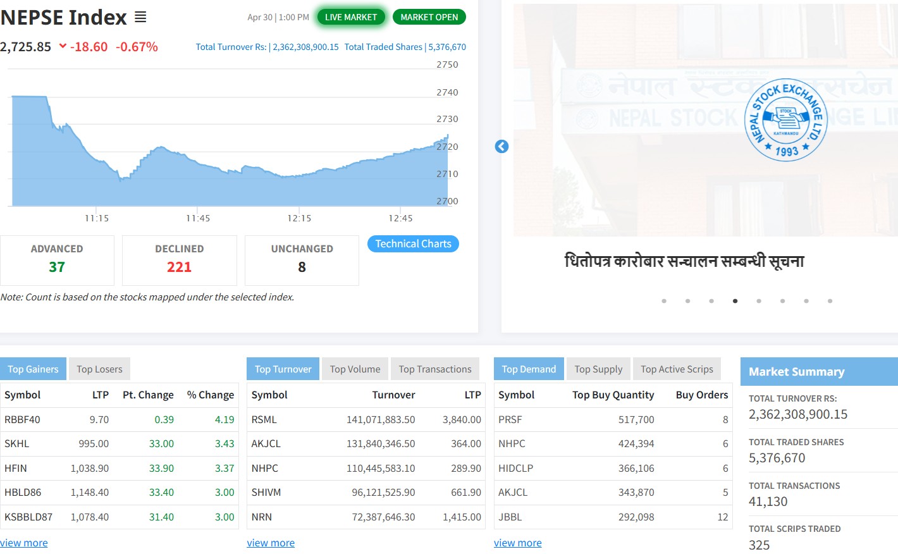Open the NEPSE Index hamburger menu icon
This screenshot has height=554, width=898.
point(140,18)
